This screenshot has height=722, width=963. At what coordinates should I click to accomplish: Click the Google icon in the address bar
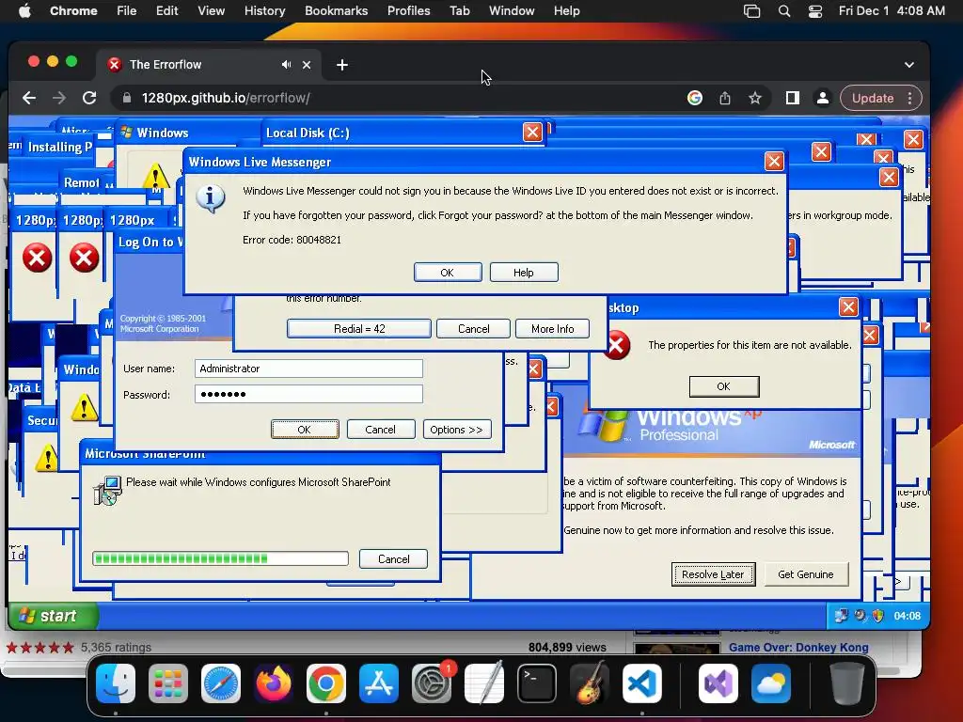[695, 98]
